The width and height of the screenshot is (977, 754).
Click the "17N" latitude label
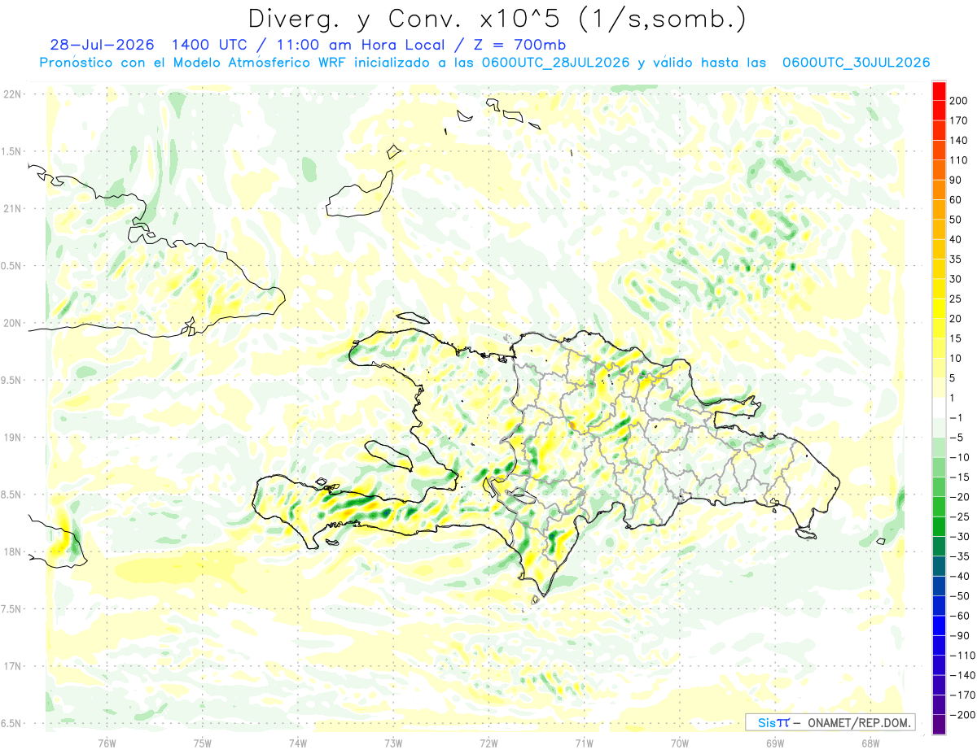[12, 666]
